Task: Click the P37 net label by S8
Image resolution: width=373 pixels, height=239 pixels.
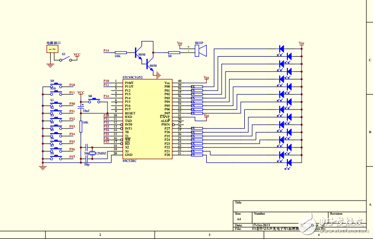Action: point(72,157)
